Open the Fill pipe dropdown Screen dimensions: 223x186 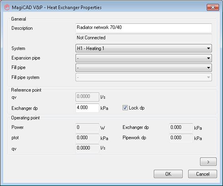(144, 67)
